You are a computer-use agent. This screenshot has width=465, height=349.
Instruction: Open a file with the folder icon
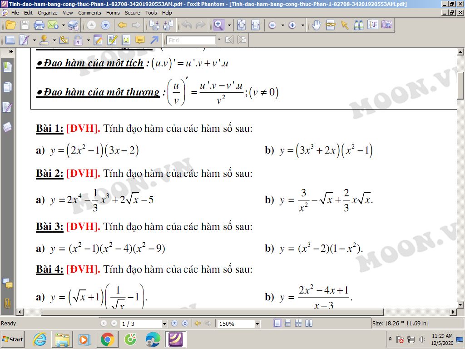tap(11, 25)
